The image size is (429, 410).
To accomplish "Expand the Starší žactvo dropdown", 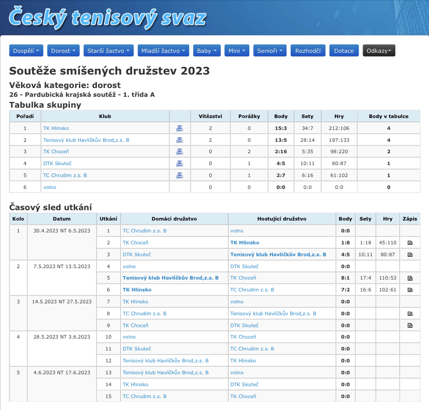I will (108, 51).
